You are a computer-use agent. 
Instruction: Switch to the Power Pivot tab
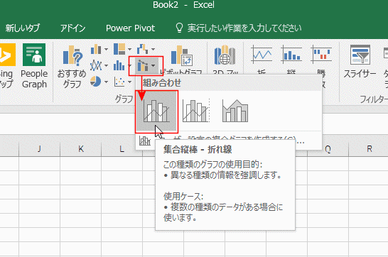click(131, 28)
